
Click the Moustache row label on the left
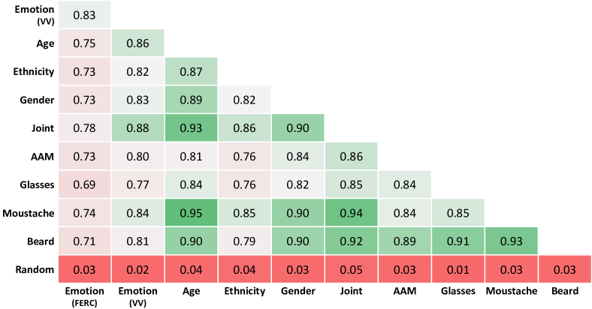coord(29,213)
